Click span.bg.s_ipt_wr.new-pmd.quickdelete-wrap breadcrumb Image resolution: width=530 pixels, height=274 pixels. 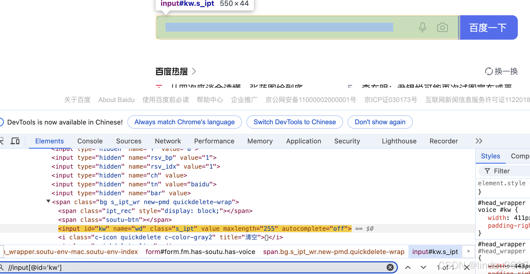tap(334, 252)
